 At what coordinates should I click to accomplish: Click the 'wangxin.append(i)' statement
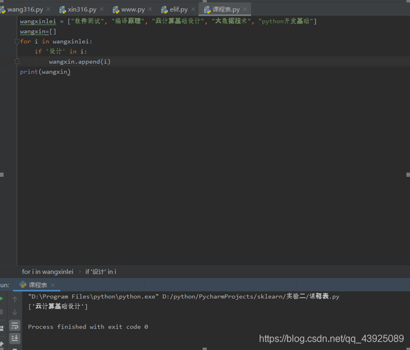pyautogui.click(x=80, y=62)
